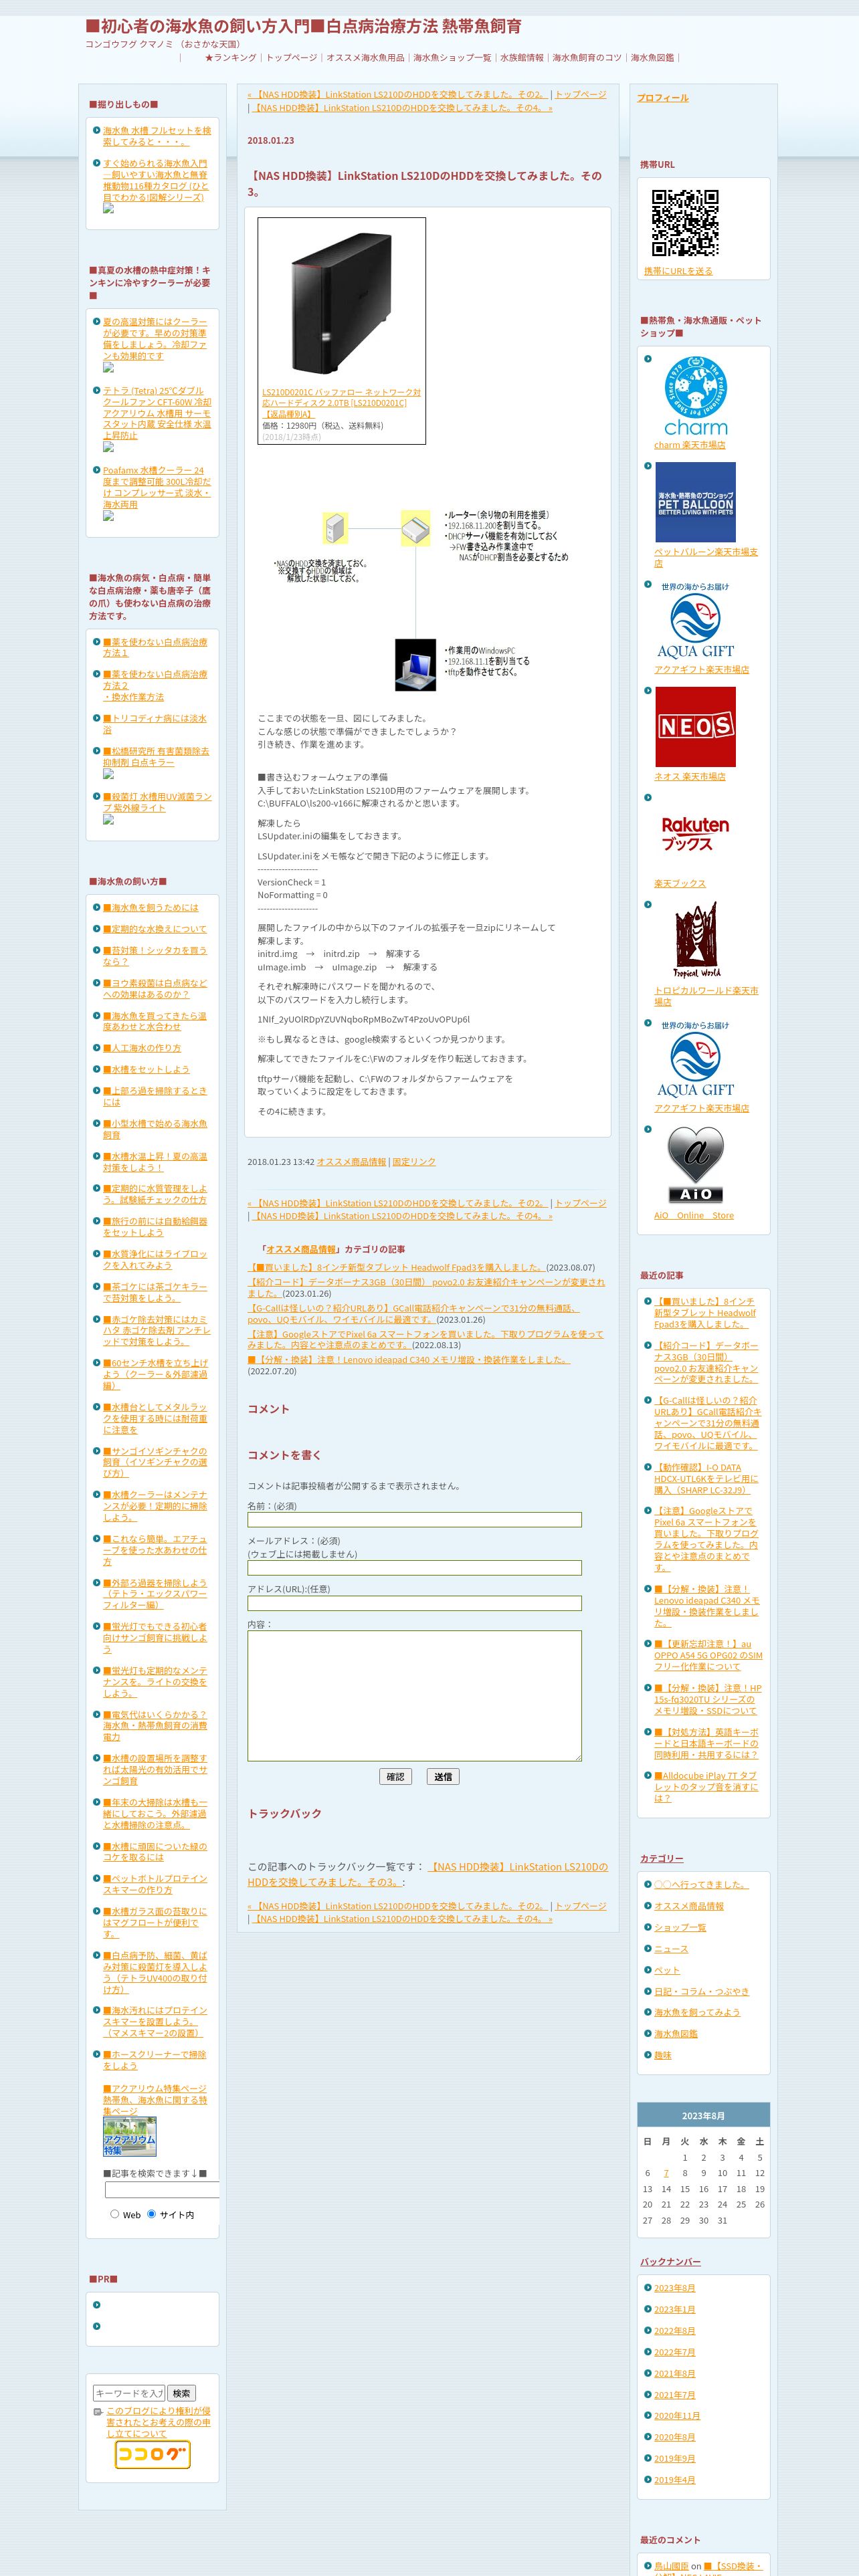Open the rights infringement notice link
The height and width of the screenshot is (2576, 859).
[158, 2421]
